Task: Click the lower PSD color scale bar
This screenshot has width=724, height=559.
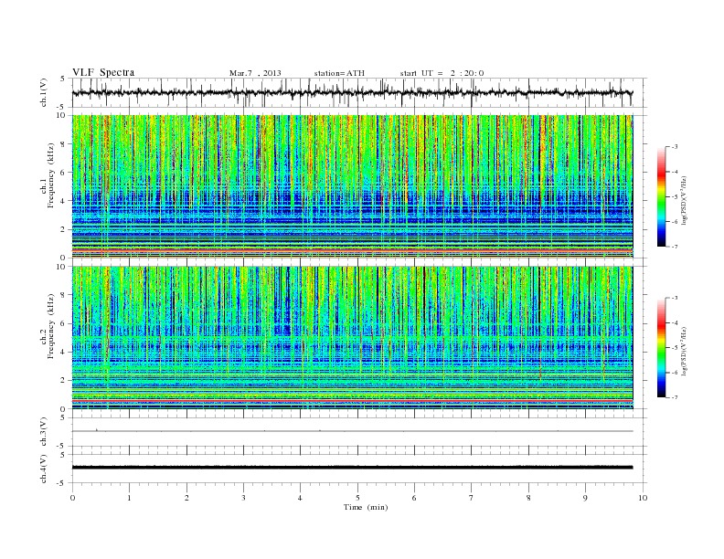Action: pos(662,347)
